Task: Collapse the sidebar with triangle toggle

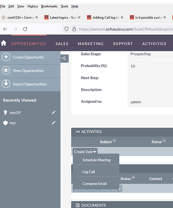Action: point(64,58)
